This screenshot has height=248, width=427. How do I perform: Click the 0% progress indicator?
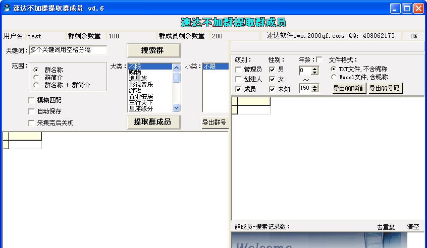(413, 36)
